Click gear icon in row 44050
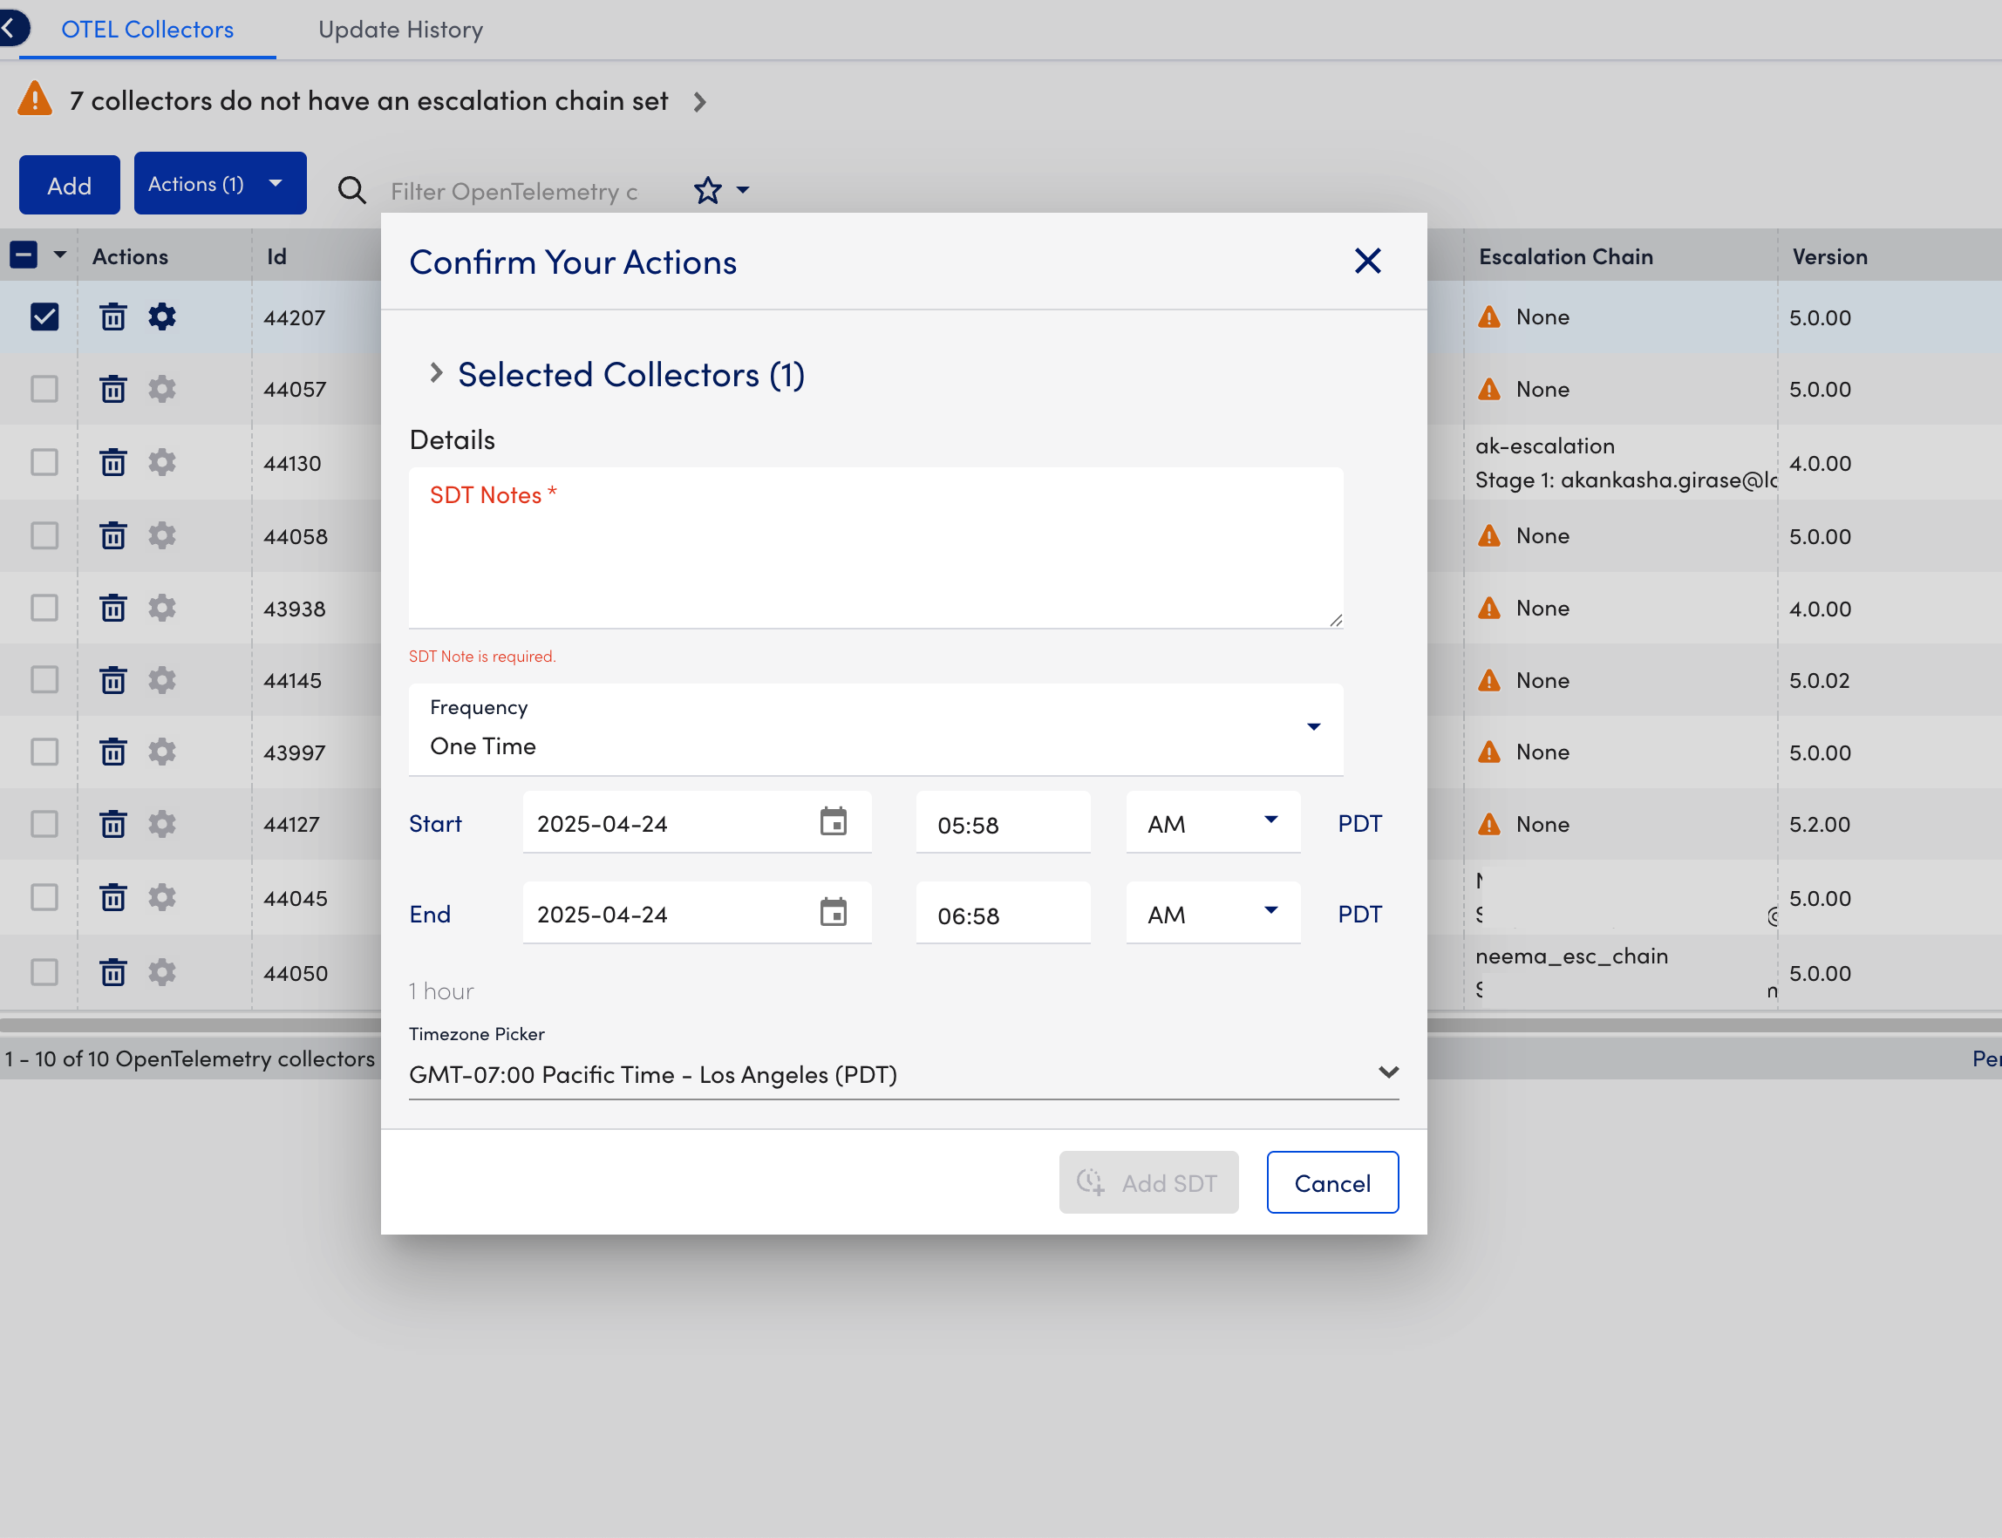Viewport: 2002px width, 1538px height. tap(162, 972)
